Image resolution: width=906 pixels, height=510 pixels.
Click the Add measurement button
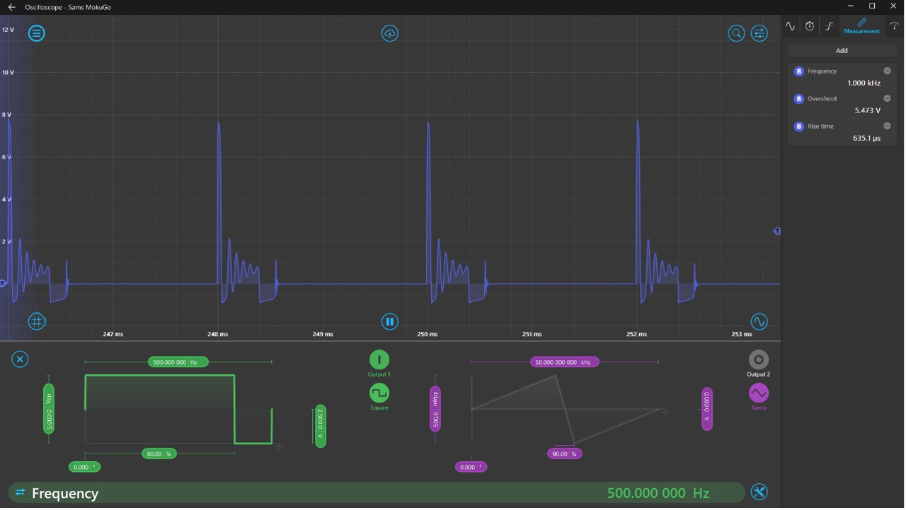click(x=842, y=51)
